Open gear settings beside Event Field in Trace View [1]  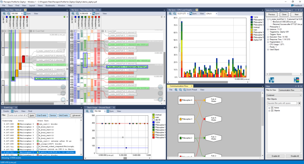click(103, 31)
